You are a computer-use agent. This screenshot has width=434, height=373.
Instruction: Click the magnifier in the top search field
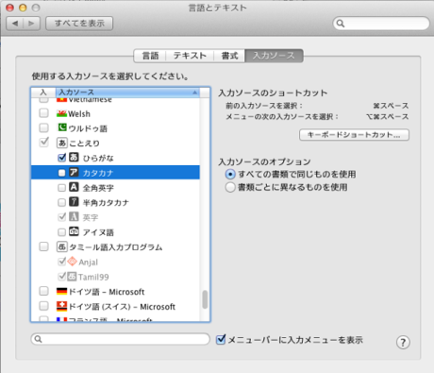pyautogui.click(x=341, y=24)
